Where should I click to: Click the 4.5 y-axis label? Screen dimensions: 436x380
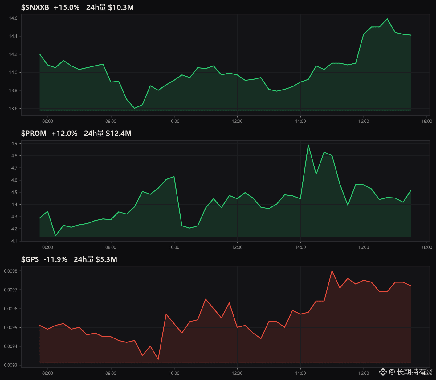tap(14, 192)
